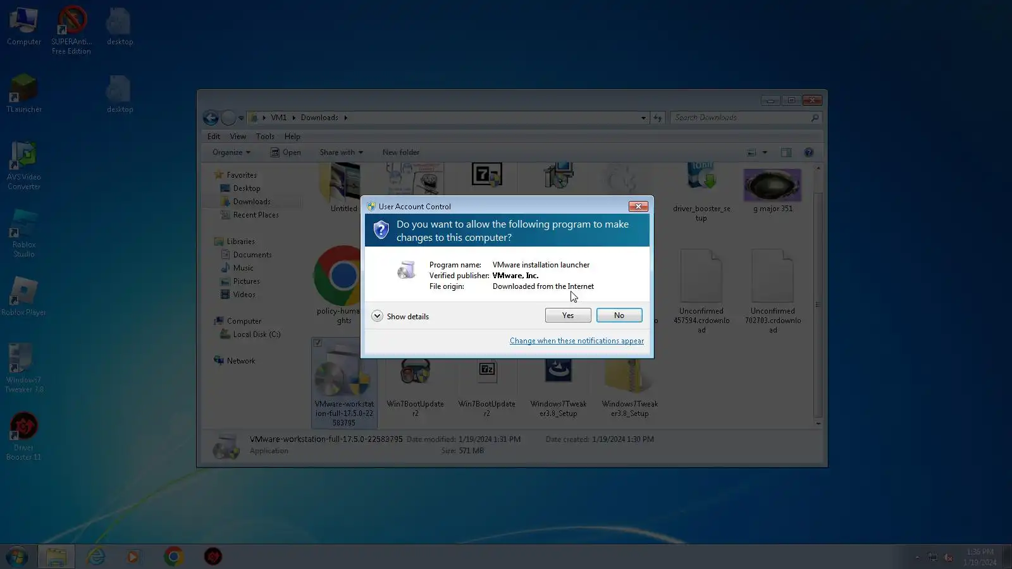Click Forward navigation button in Explorer
This screenshot has height=569, width=1012.
click(x=228, y=118)
